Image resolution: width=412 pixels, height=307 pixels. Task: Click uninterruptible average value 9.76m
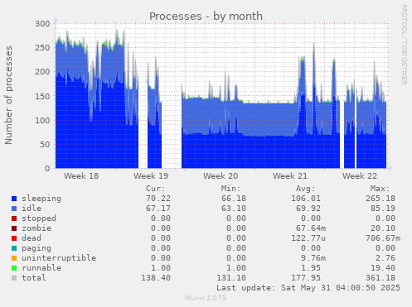pyautogui.click(x=313, y=258)
